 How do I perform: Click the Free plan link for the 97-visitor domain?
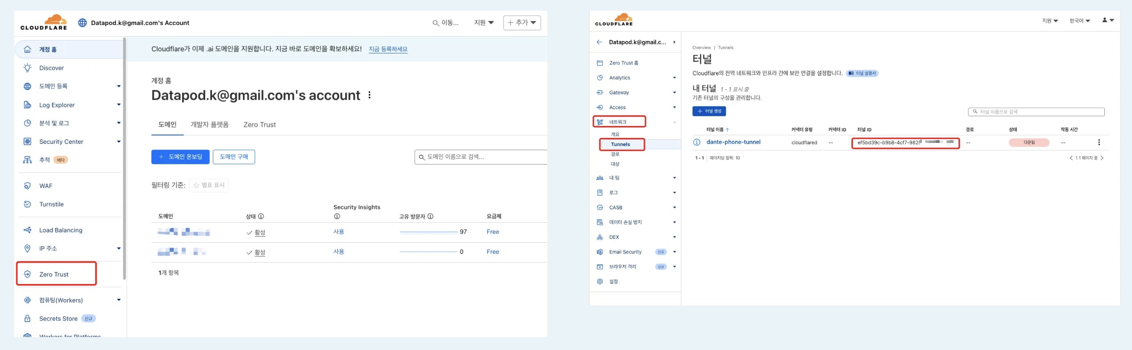493,232
